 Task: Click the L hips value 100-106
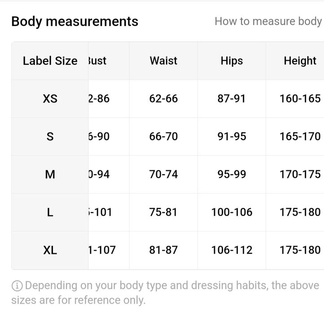pos(232,212)
